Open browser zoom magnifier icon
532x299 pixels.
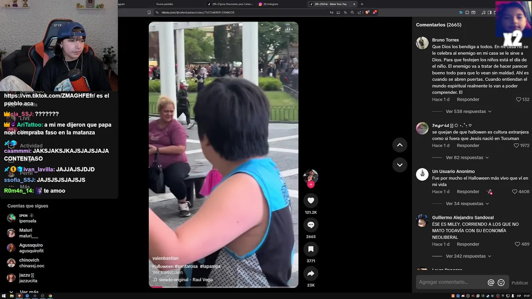(x=352, y=12)
